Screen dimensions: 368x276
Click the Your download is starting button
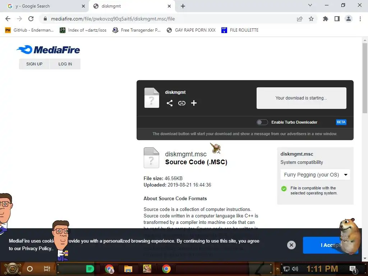click(302, 98)
